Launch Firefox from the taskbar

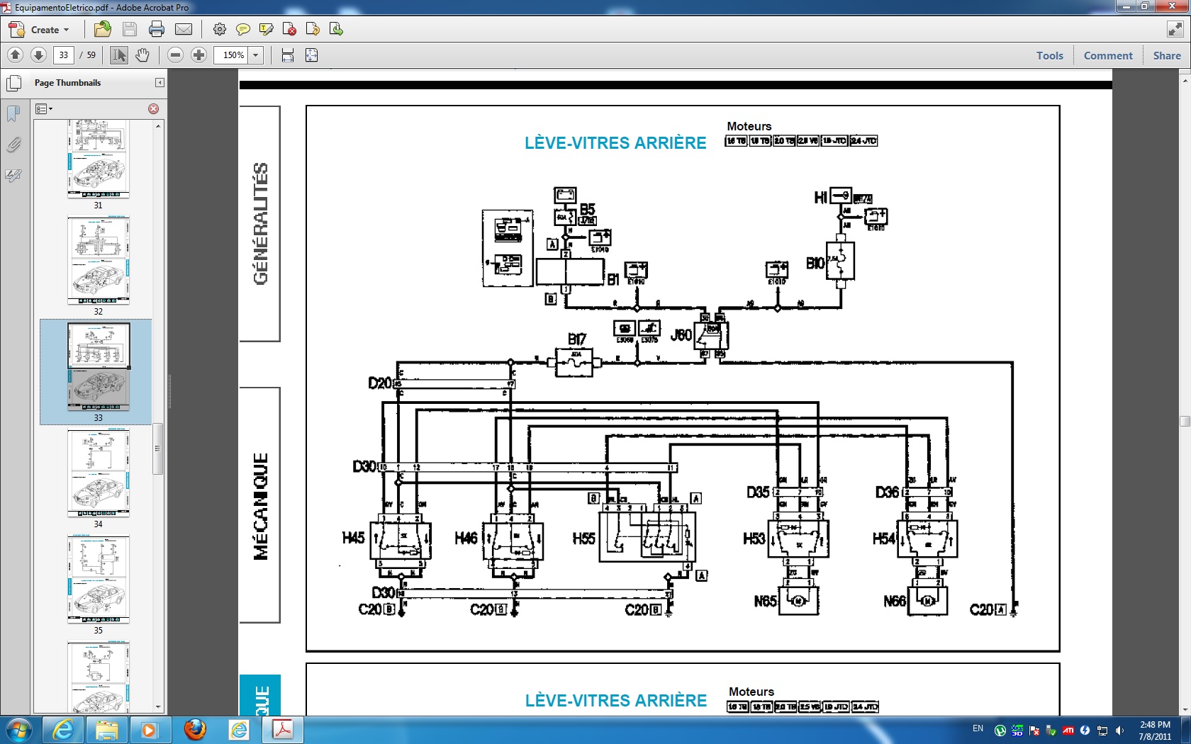195,729
